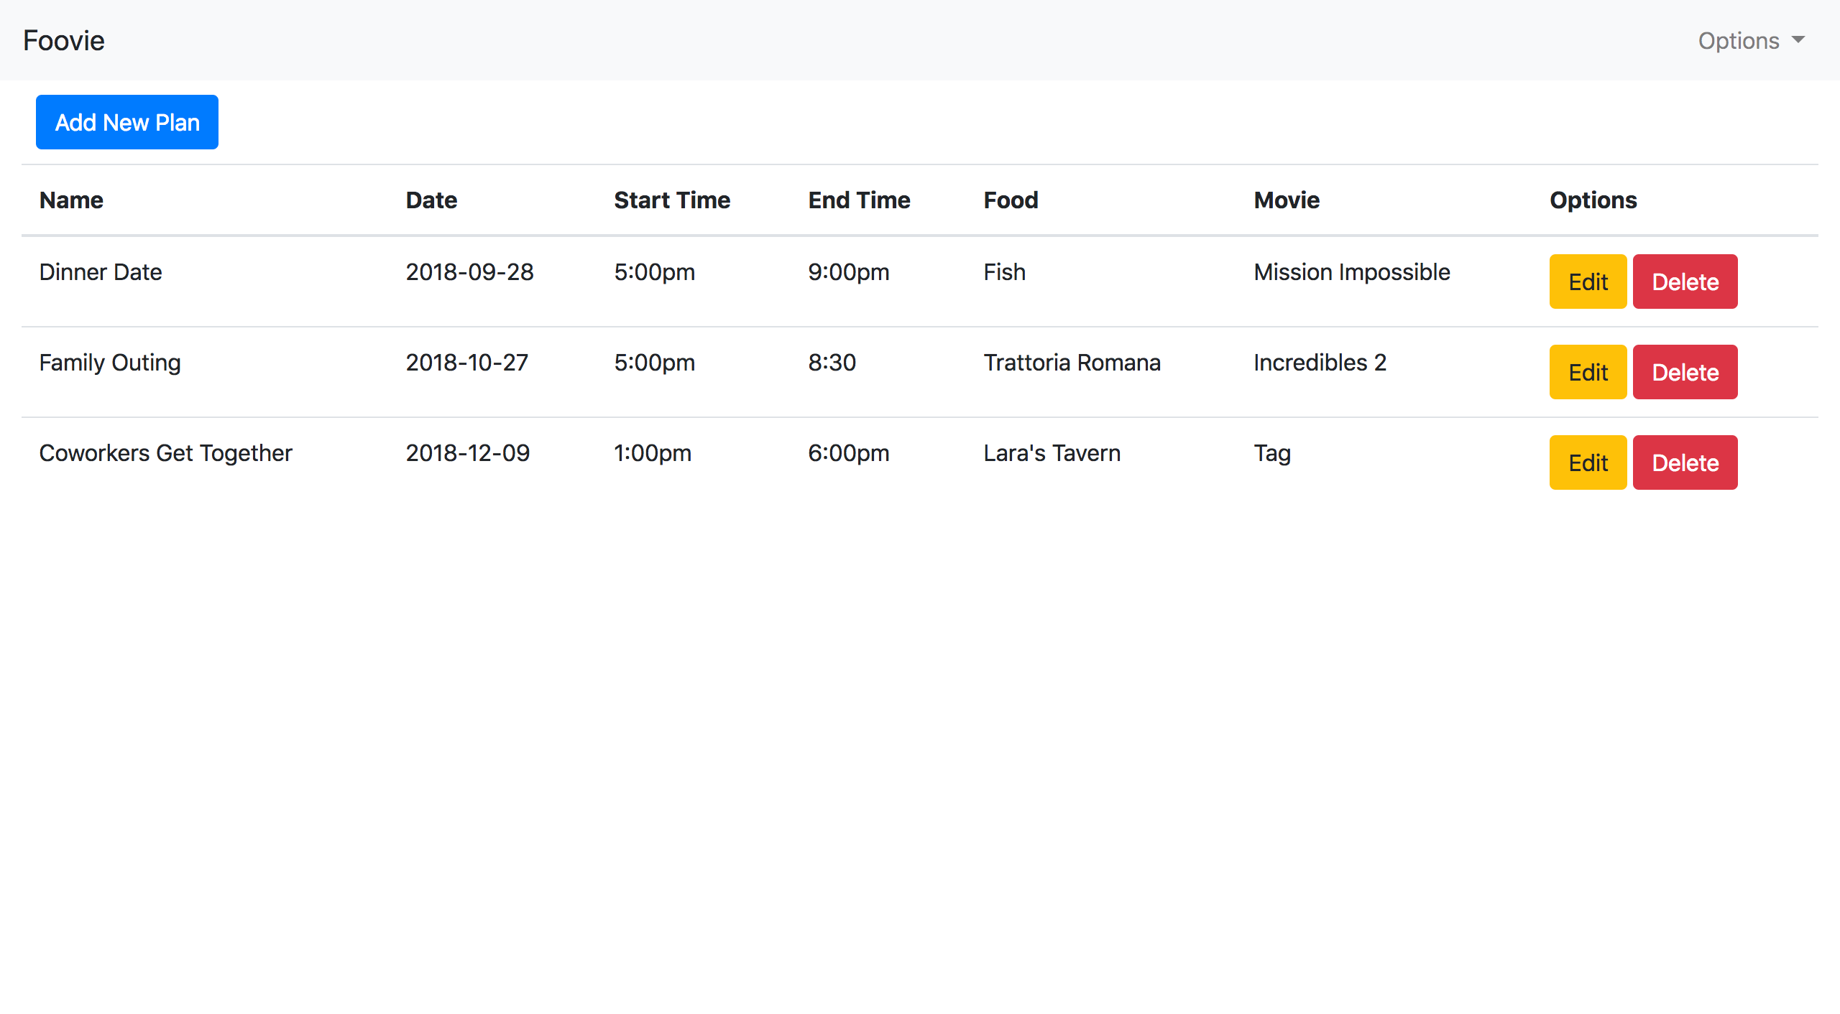Open the Options dropdown in navbar
This screenshot has height=1014, width=1840.
[1752, 41]
